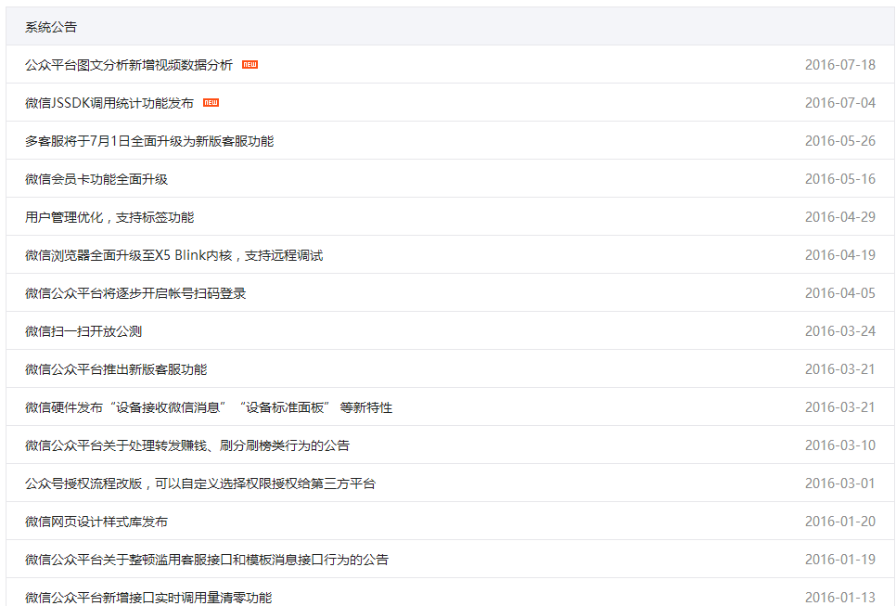Open 微信网页设计样式库发布 announcement

click(x=96, y=522)
